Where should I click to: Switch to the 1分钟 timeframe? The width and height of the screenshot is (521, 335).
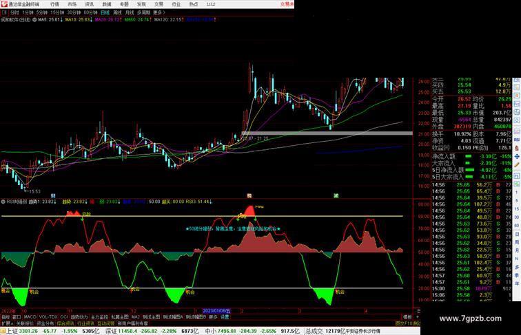click(28, 12)
